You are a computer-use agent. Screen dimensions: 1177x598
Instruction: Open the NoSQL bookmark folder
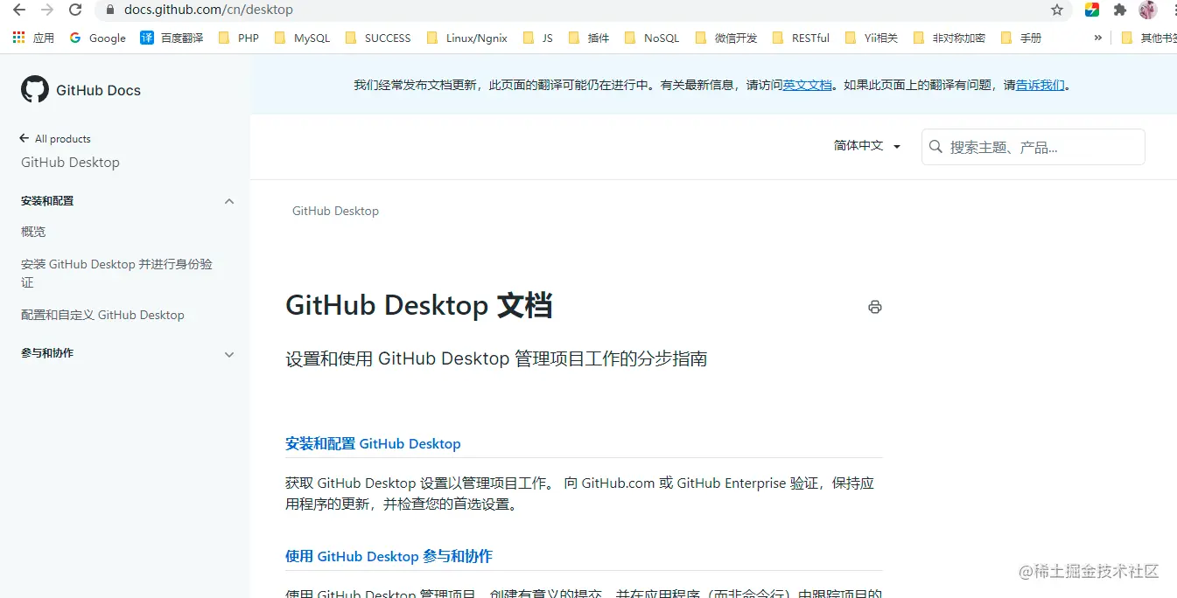pyautogui.click(x=651, y=38)
